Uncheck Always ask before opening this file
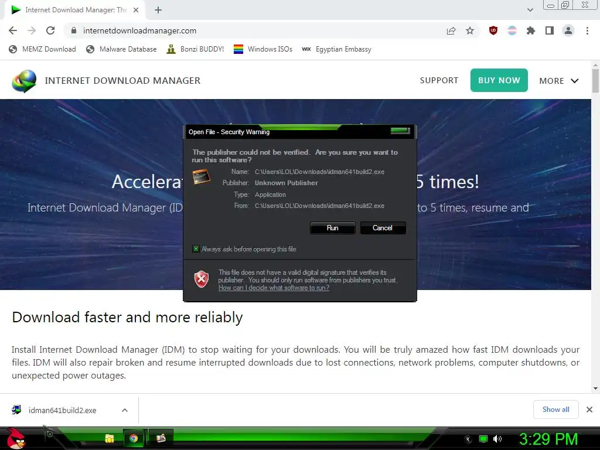This screenshot has height=450, width=600. 196,249
